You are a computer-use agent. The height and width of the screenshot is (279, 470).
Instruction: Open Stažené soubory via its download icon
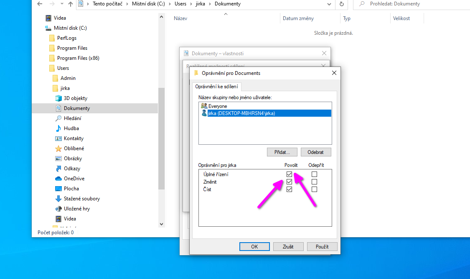tap(57, 198)
